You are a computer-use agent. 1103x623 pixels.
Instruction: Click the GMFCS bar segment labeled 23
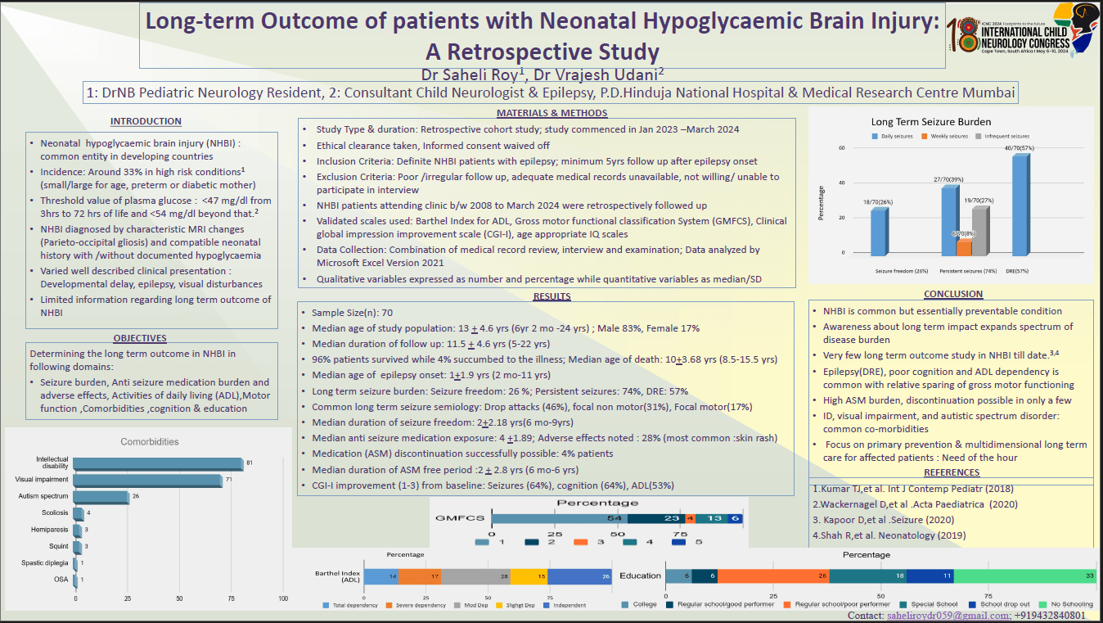tap(655, 518)
